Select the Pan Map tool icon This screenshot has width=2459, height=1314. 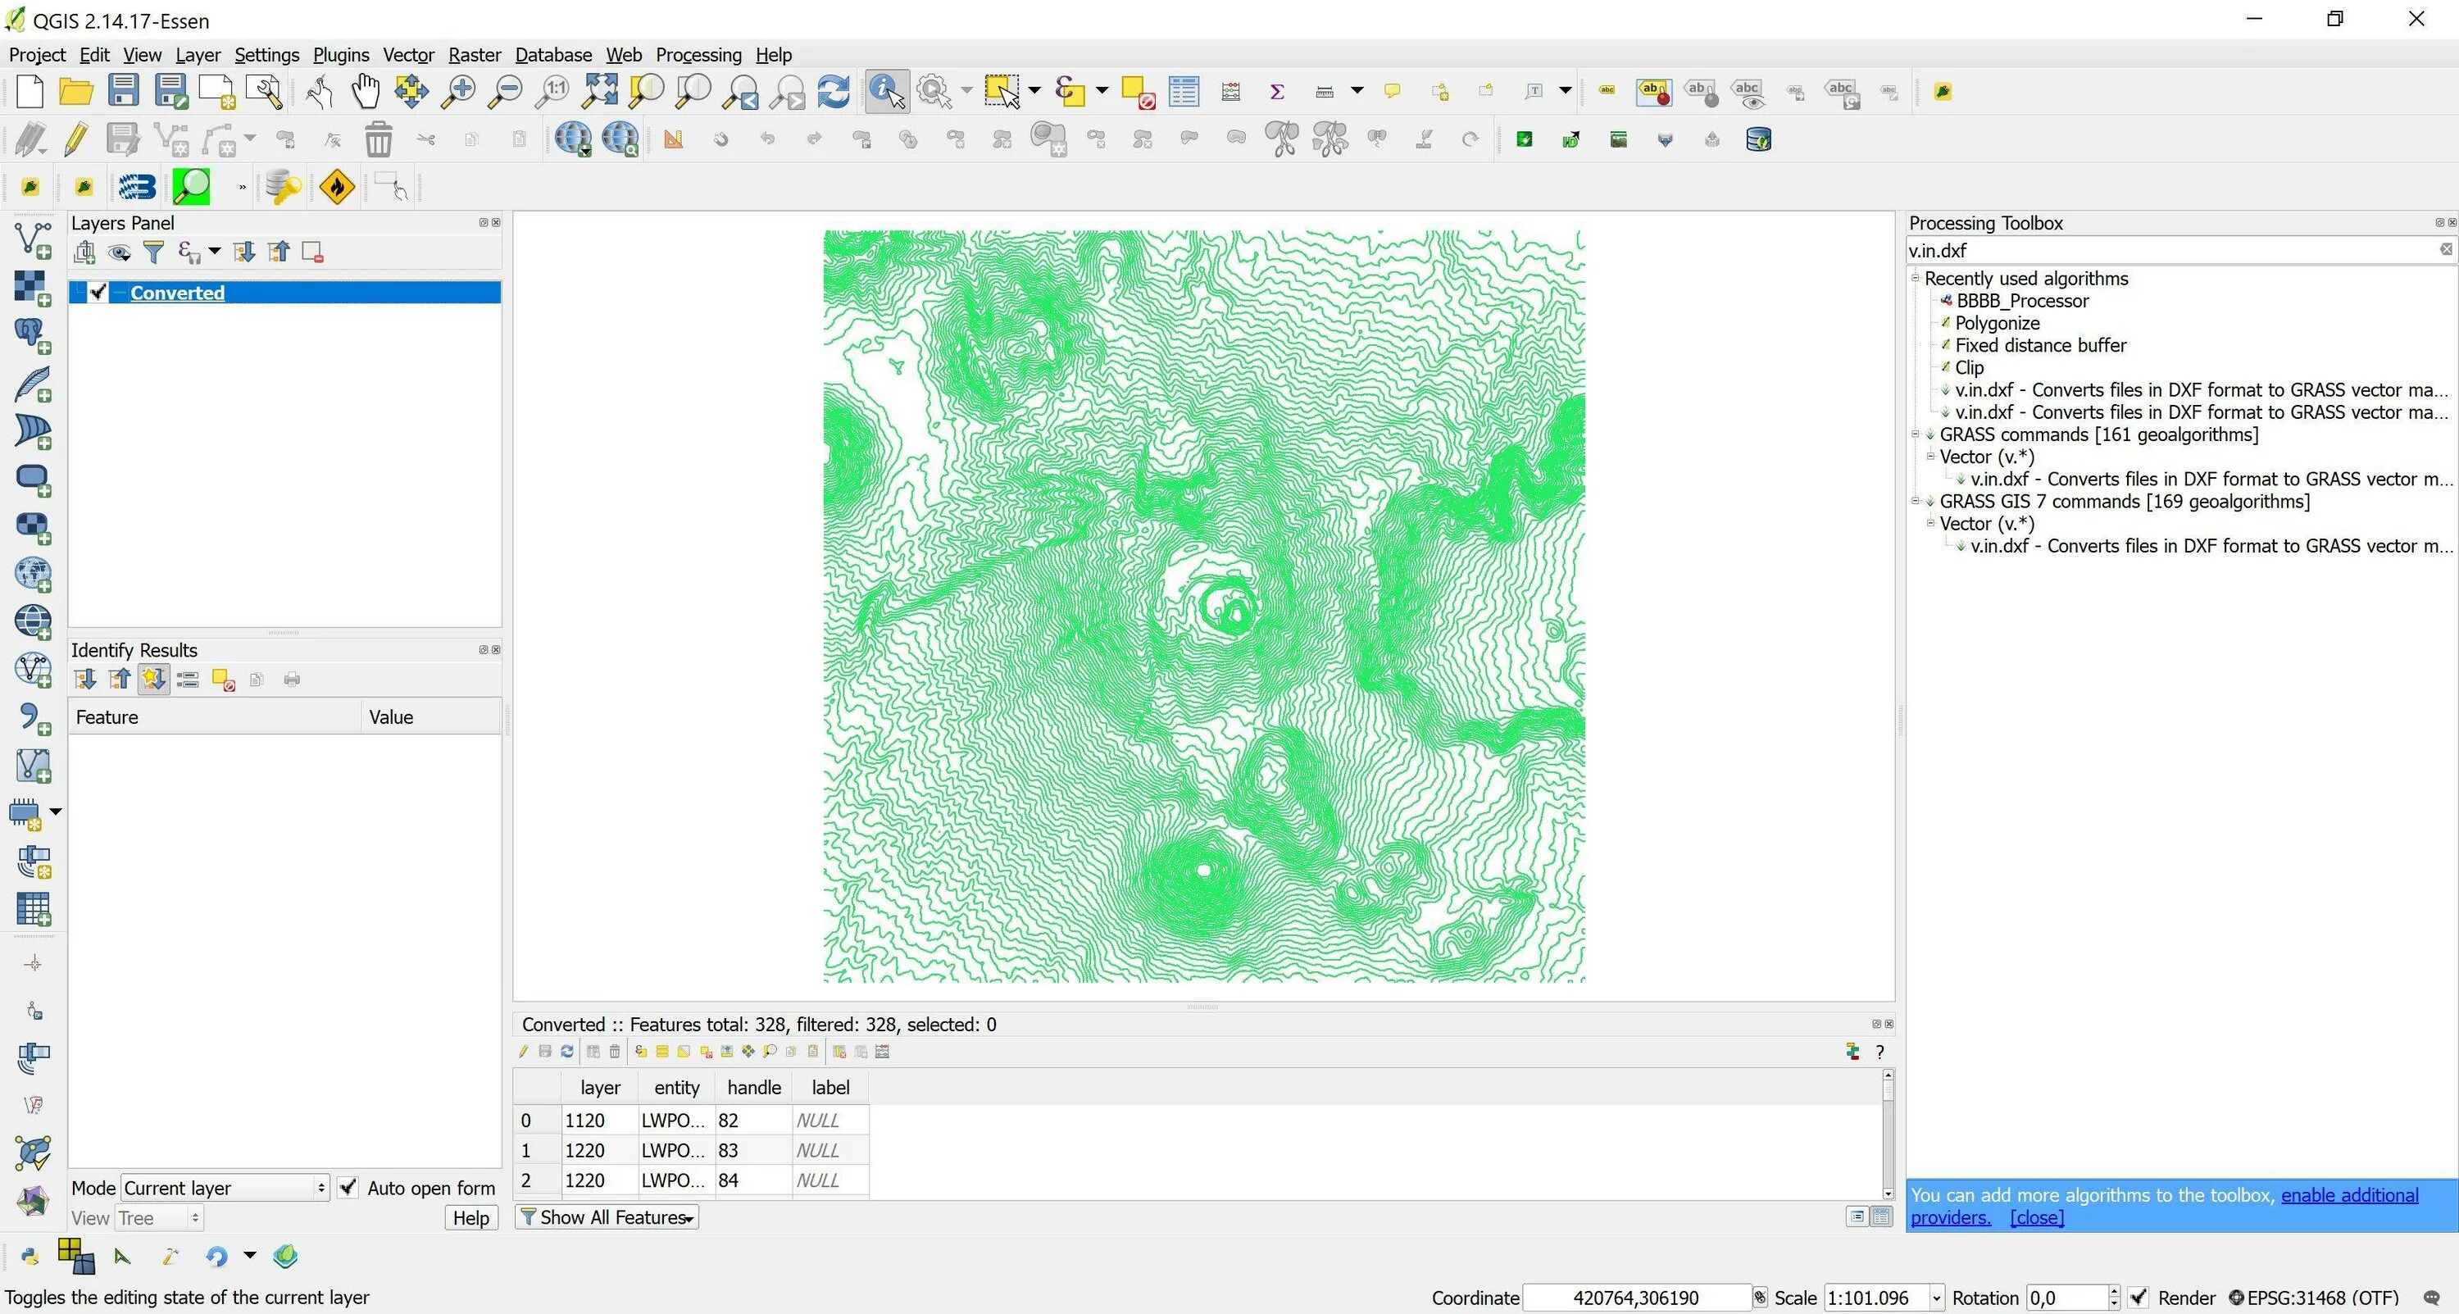(x=366, y=91)
